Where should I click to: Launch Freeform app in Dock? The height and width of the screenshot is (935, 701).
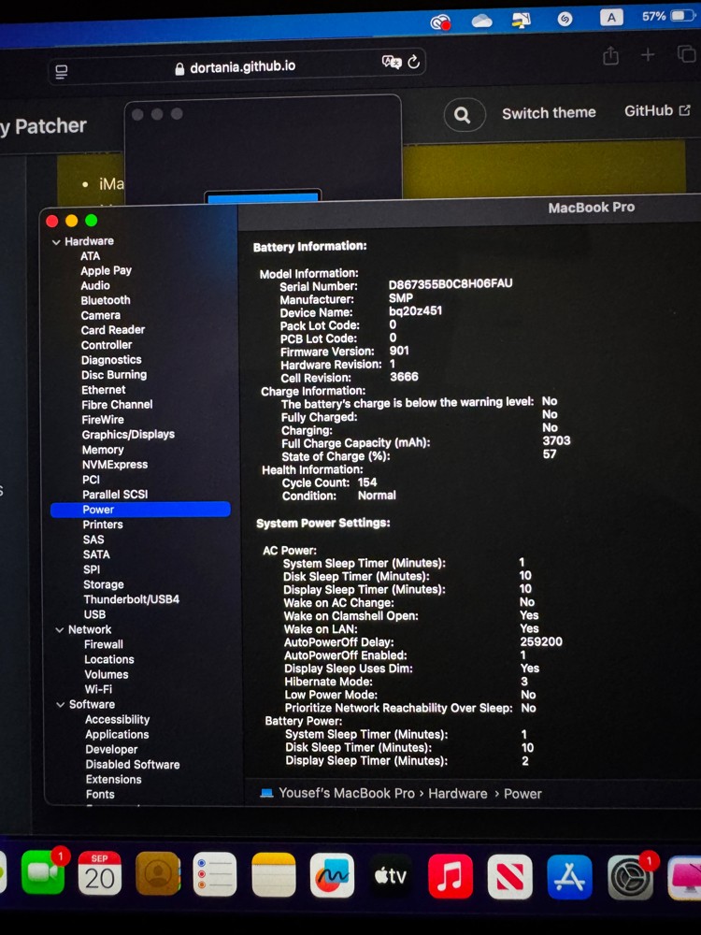tap(332, 876)
